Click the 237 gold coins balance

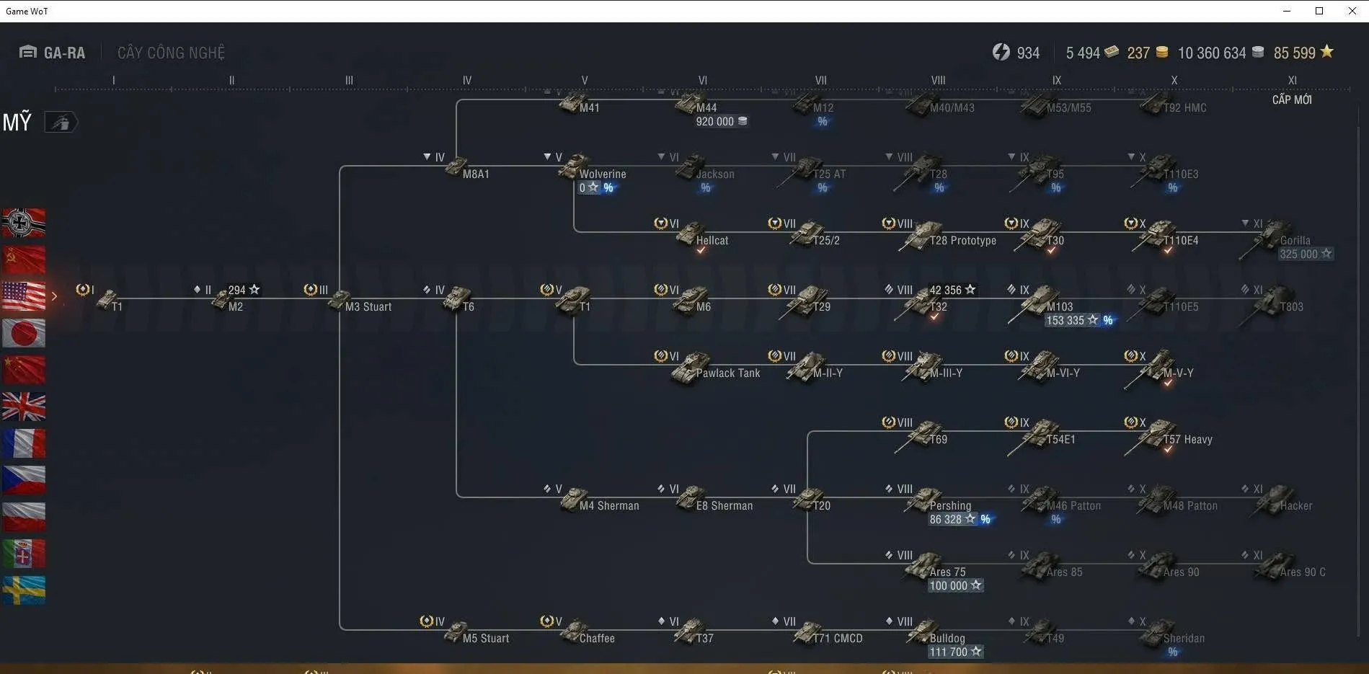pos(1147,53)
